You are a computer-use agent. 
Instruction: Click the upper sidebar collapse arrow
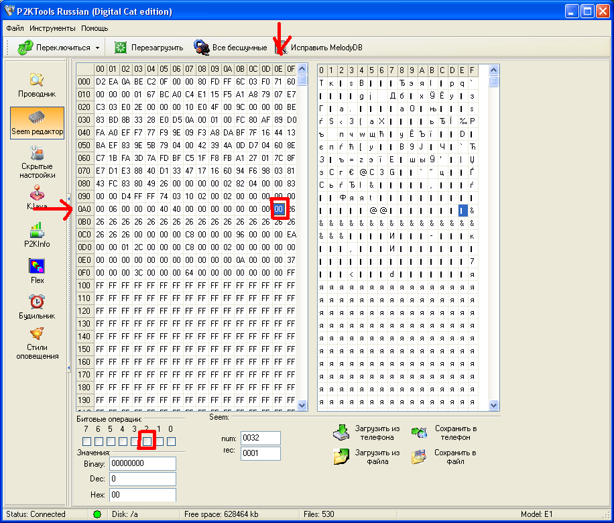[69, 198]
